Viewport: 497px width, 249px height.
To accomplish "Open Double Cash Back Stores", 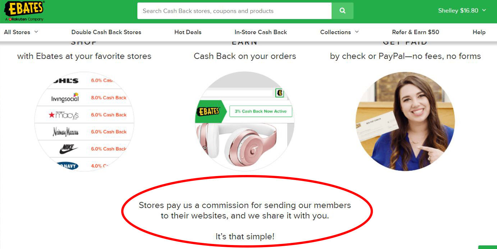I will (106, 32).
